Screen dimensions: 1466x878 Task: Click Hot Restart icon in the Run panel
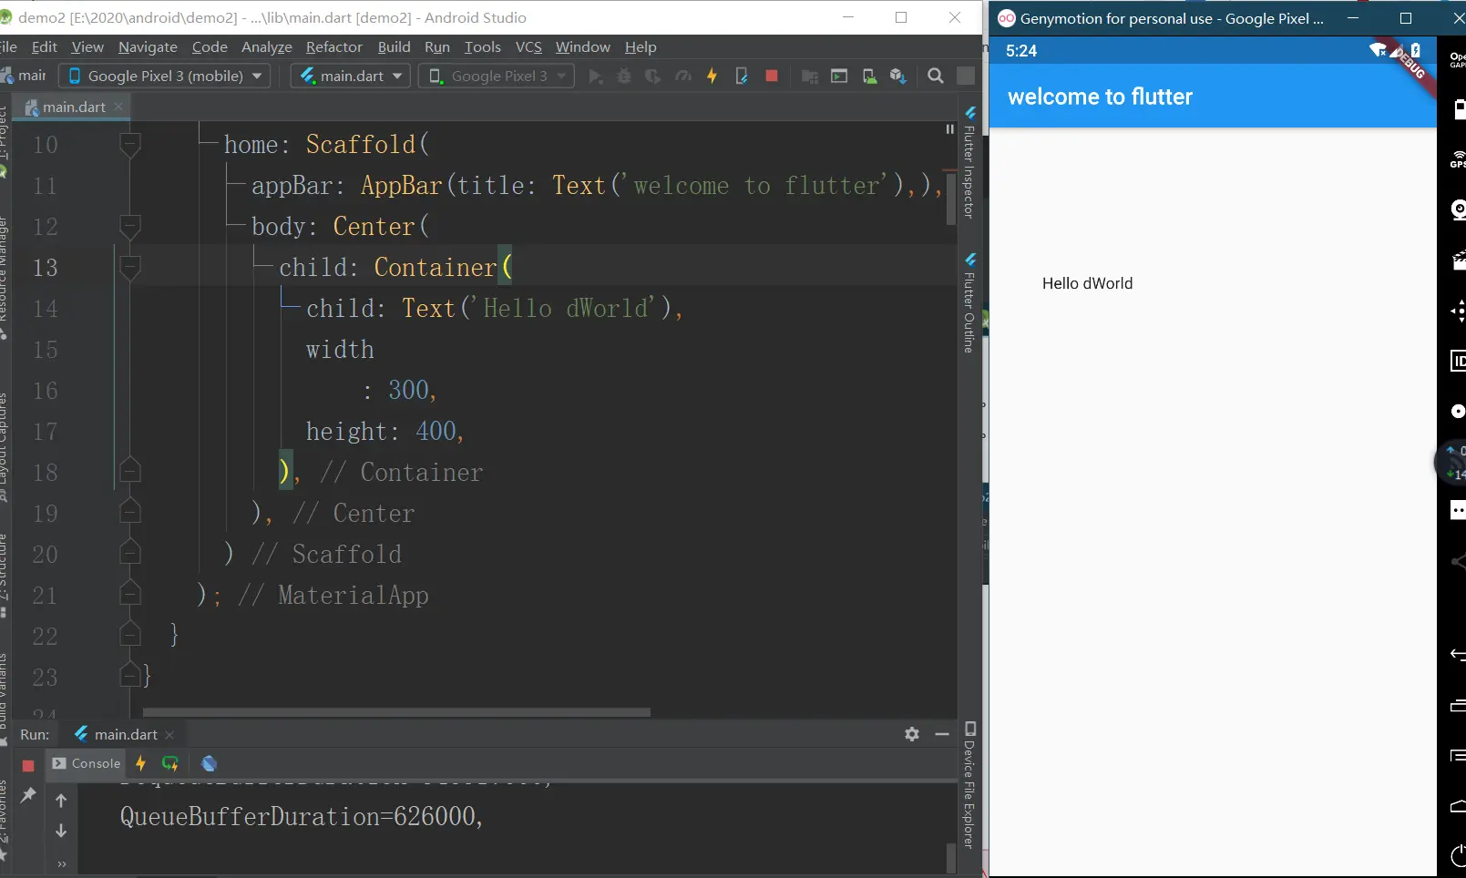coord(170,763)
